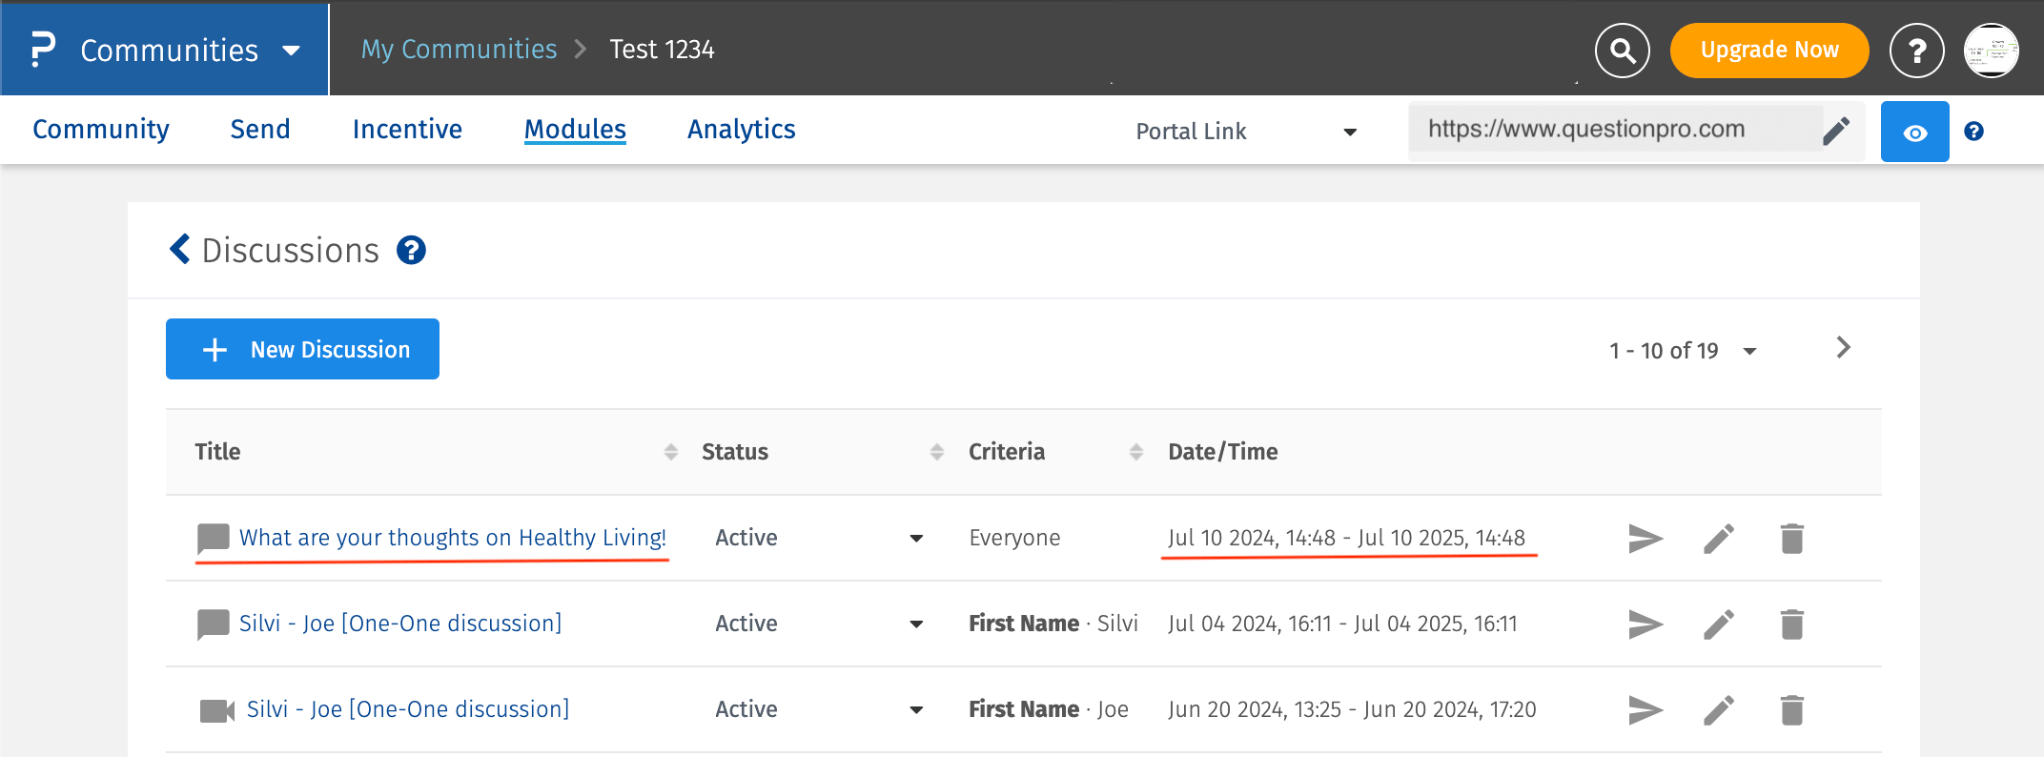Send the Healthy Living discussion

[x=1645, y=539]
